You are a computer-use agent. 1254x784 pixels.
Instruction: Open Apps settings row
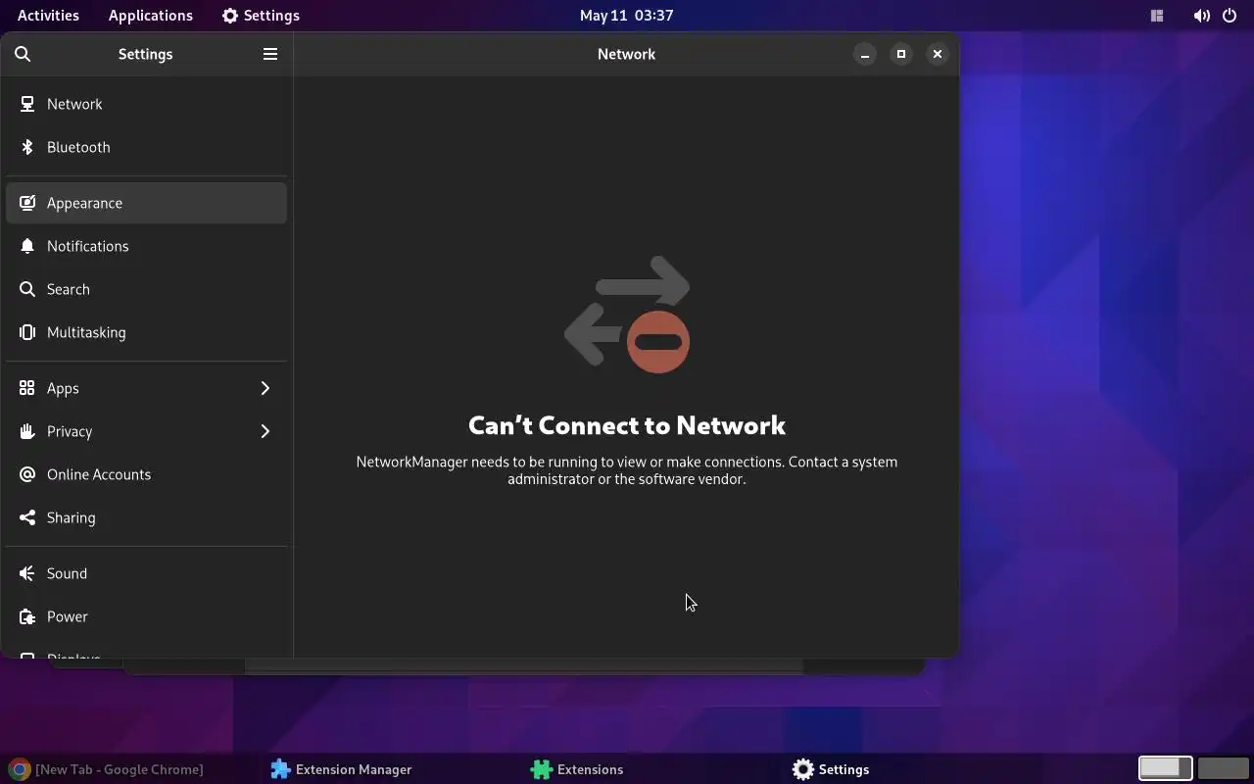(146, 388)
